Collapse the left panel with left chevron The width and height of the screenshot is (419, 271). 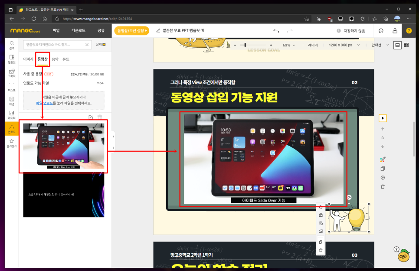click(113, 137)
